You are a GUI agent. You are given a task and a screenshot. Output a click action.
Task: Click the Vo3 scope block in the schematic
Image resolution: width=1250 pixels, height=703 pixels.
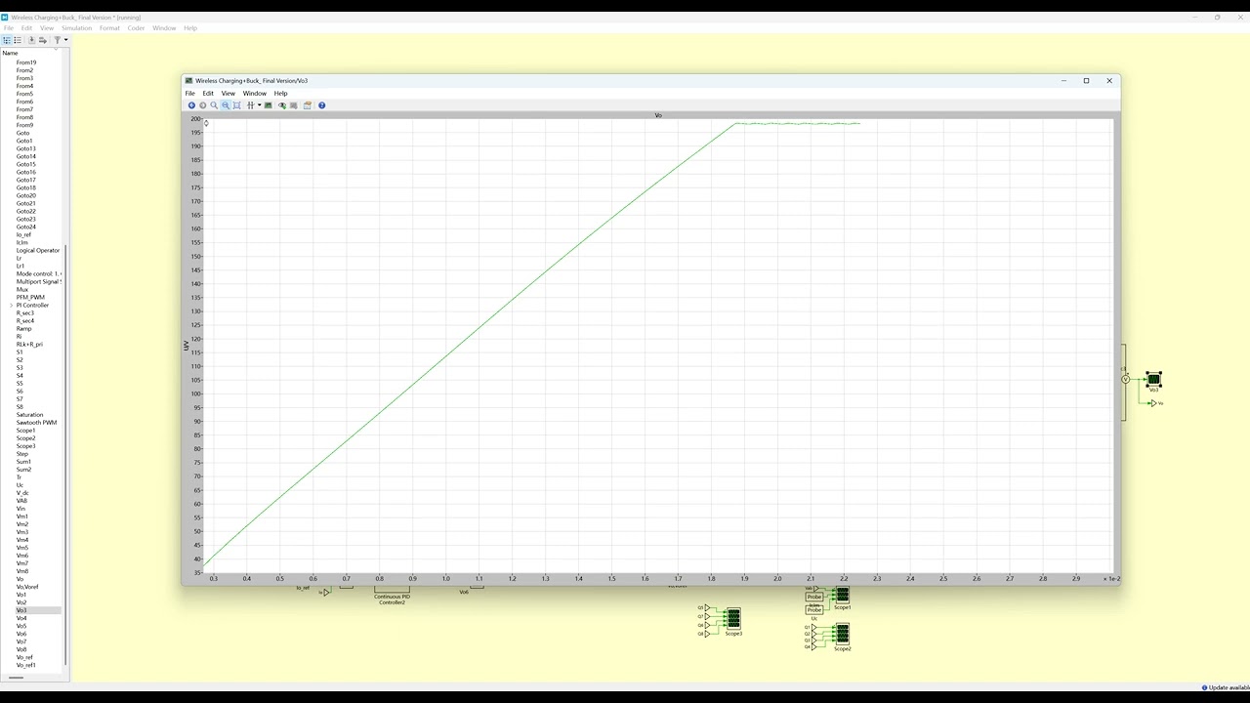[1153, 379]
